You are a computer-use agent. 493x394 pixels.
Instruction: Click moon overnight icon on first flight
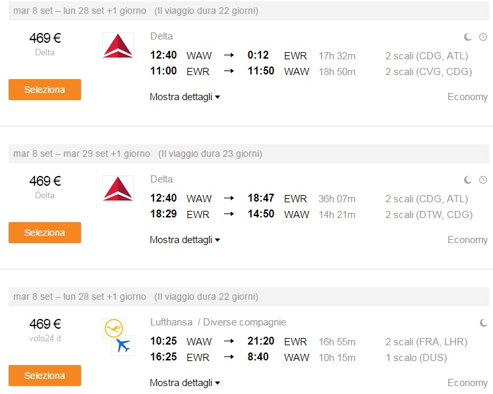(468, 37)
